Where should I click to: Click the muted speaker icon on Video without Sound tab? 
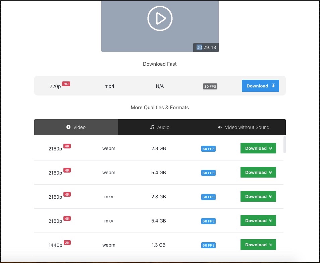click(220, 127)
